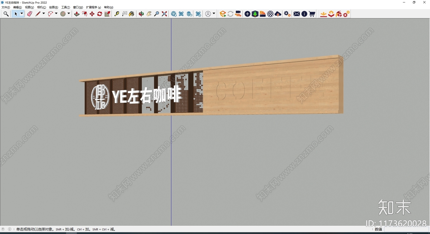Click the green tree hexagon icon

click(x=255, y=14)
